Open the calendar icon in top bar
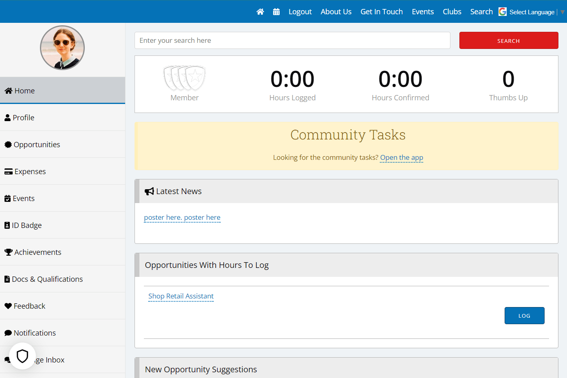Screen dimensions: 567x378 [276, 12]
